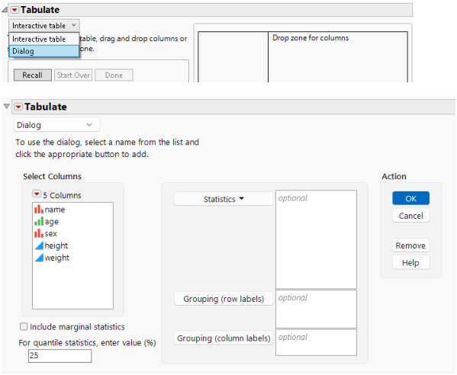Collapse the lower Tabulate outline disclosure triangle
Viewport: 457px width, 375px height.
(x=7, y=106)
